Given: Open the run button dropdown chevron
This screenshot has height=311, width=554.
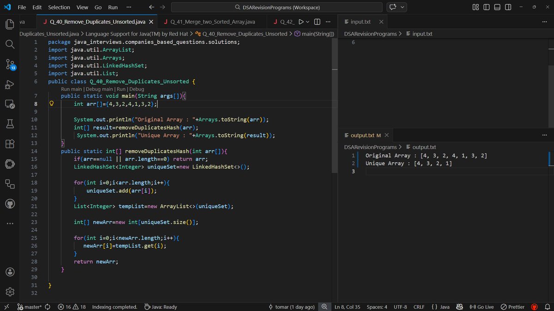Looking at the screenshot, I should pyautogui.click(x=308, y=22).
